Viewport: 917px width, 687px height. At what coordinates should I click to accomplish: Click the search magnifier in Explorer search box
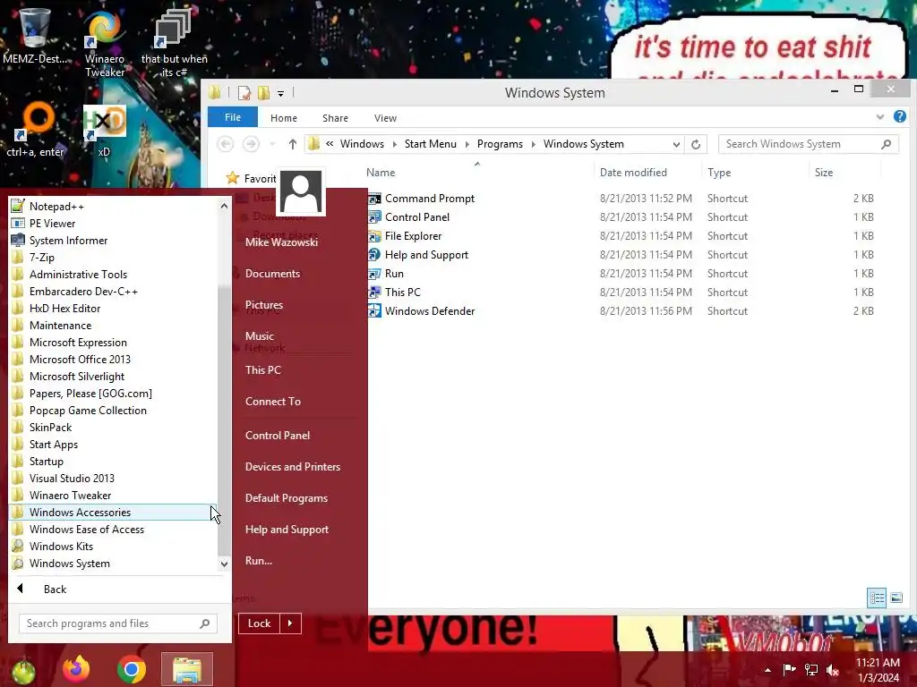pyautogui.click(x=886, y=144)
